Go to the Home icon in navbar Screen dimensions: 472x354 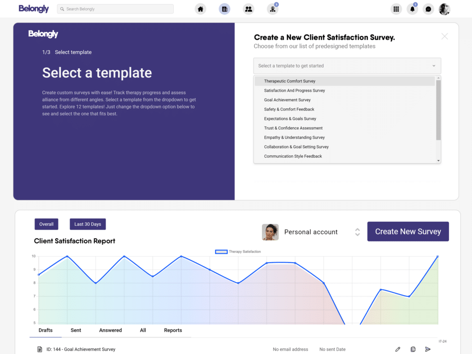pos(201,9)
